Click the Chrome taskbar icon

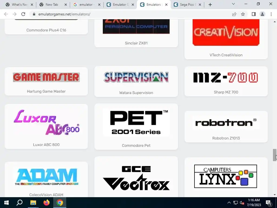click(60, 203)
